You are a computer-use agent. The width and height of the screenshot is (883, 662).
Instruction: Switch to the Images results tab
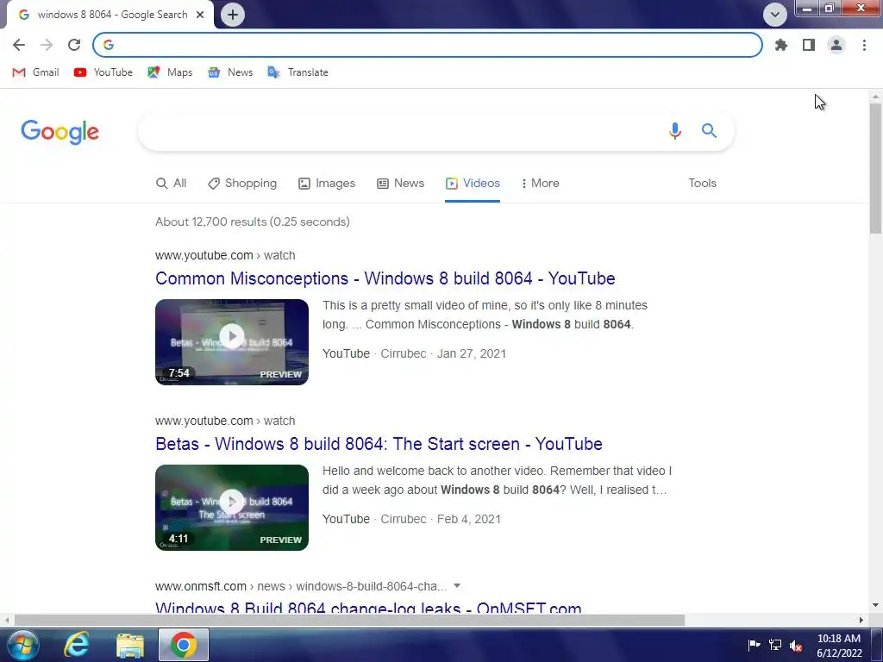click(327, 184)
